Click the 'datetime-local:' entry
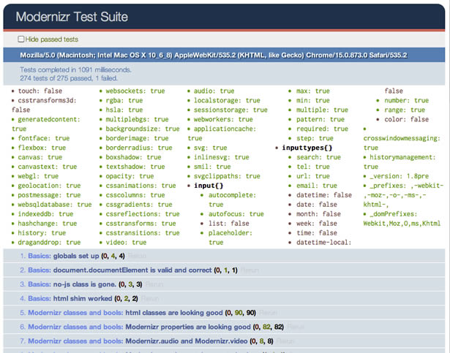Viewport: 450px width, 353px height. [x=324, y=243]
